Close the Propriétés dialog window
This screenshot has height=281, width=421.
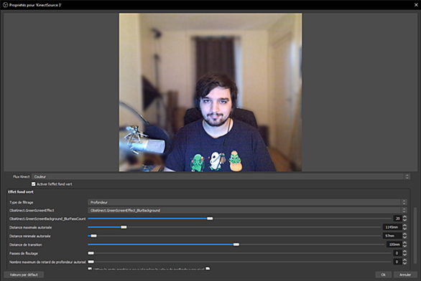(x=416, y=5)
